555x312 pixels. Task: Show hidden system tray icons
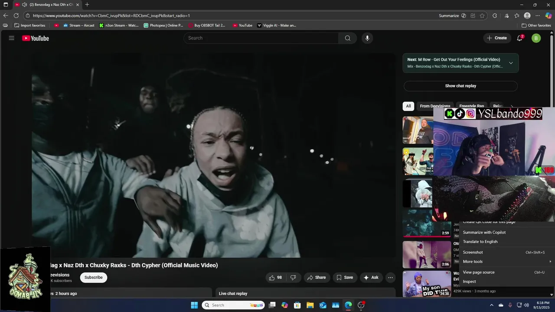(x=491, y=305)
